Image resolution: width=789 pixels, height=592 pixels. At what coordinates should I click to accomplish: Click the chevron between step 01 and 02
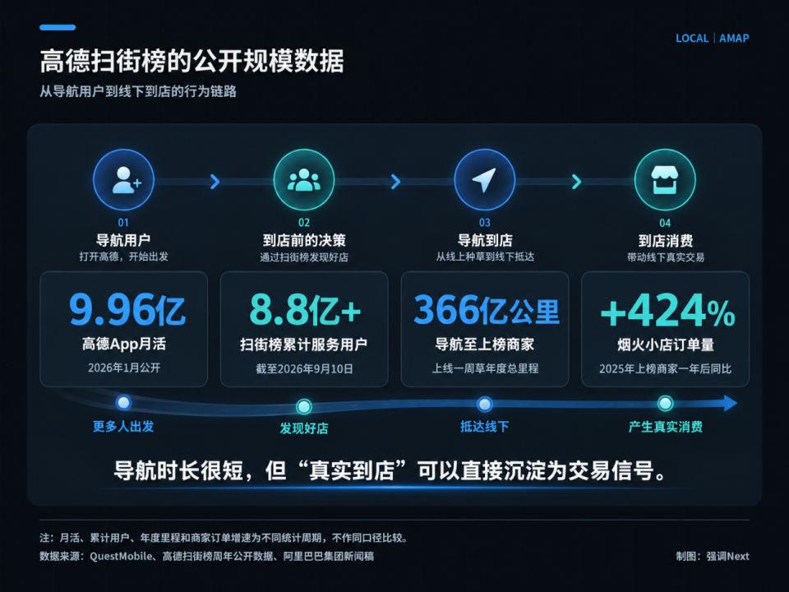[x=215, y=181]
